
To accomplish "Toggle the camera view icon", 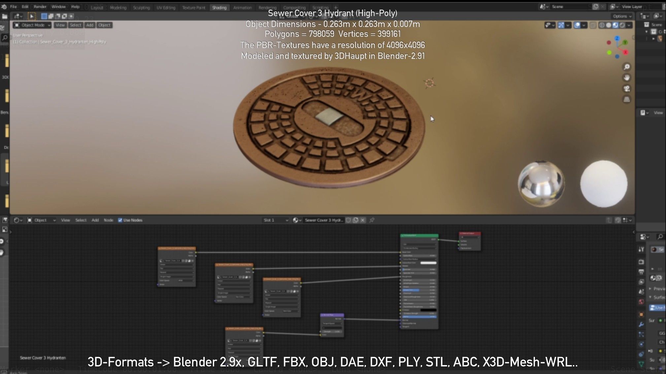I will pos(626,89).
